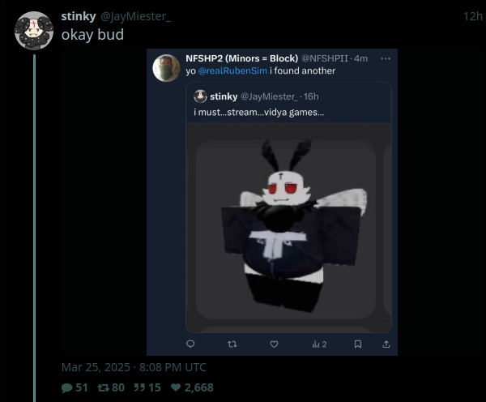
Task: Click the heart icon in embedded screenshot
Action: click(x=274, y=344)
